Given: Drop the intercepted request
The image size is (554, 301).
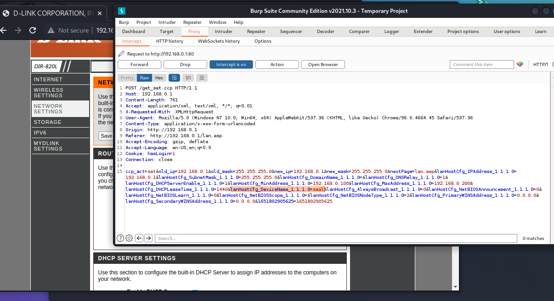Looking at the screenshot, I should (185, 65).
